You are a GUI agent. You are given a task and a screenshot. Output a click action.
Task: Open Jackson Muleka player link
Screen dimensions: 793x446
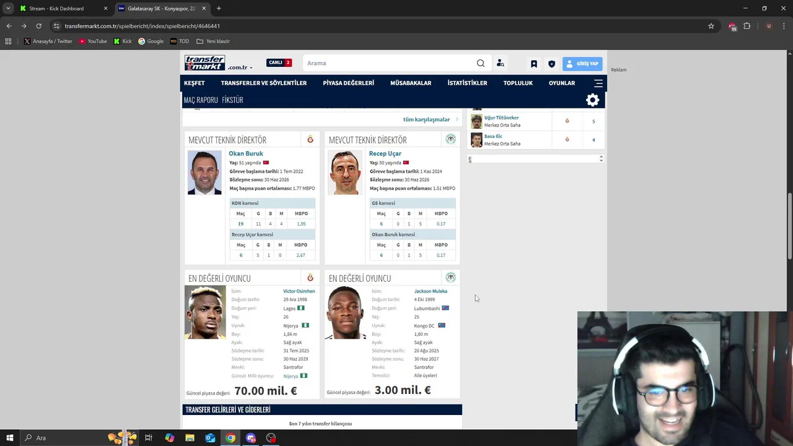click(x=431, y=291)
